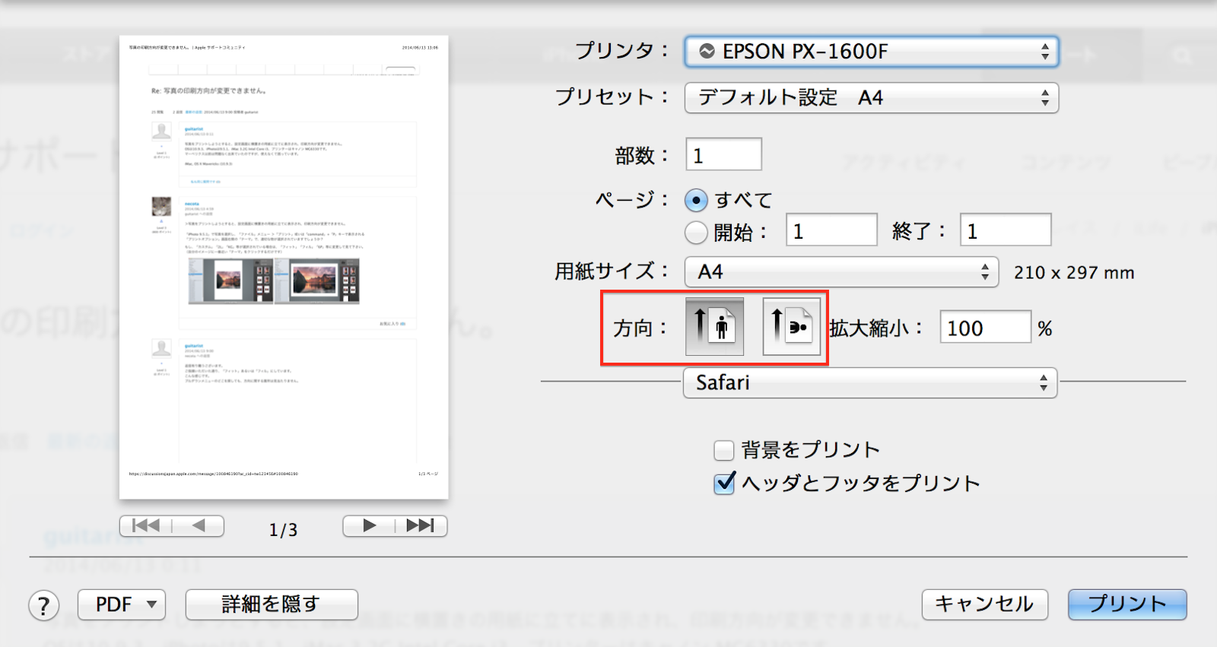This screenshot has width=1217, height=647.
Task: Open print dialog help
Action: 44,605
